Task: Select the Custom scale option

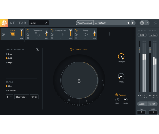Action: pyautogui.click(x=11, y=91)
